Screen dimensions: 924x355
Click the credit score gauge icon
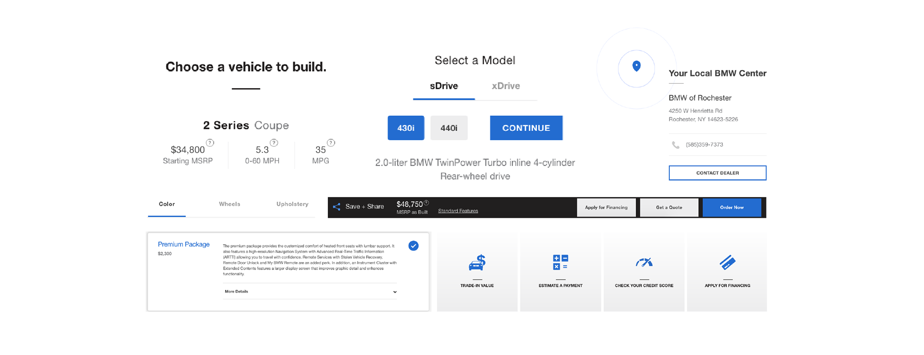644,262
